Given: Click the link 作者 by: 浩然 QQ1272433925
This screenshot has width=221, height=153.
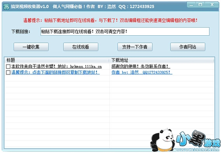Looking at the screenshot, I should pyautogui.click(x=142, y=72).
